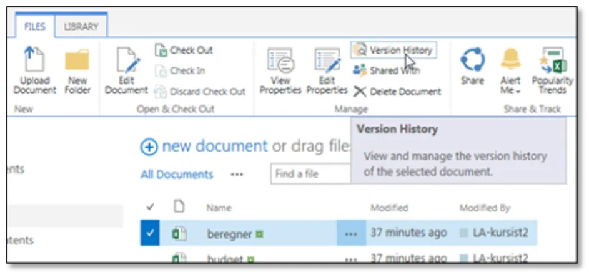Screen dimensions: 589x275
Task: Toggle the select-all checkmark in the header
Action: point(150,207)
